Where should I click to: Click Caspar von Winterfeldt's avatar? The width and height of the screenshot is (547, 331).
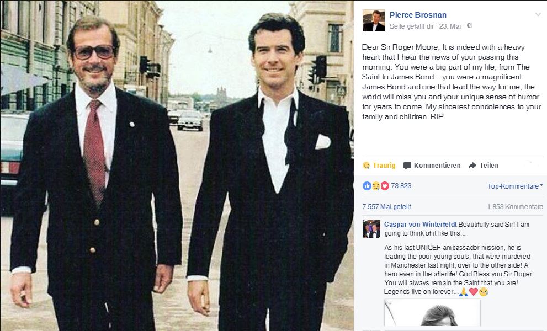[371, 229]
